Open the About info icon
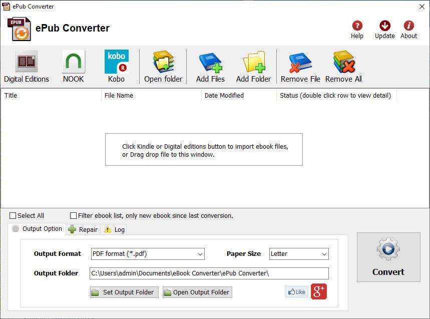The width and height of the screenshot is (430, 319). coord(408,26)
